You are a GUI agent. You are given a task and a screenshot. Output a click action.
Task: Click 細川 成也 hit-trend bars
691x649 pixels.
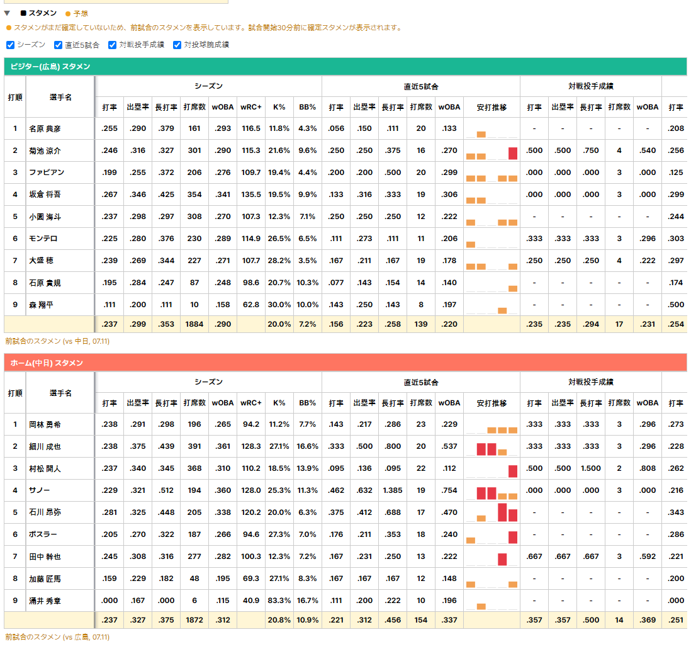tap(492, 449)
